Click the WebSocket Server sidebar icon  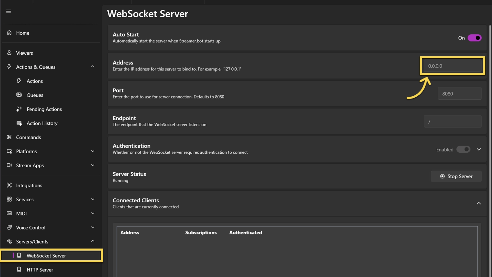19,255
